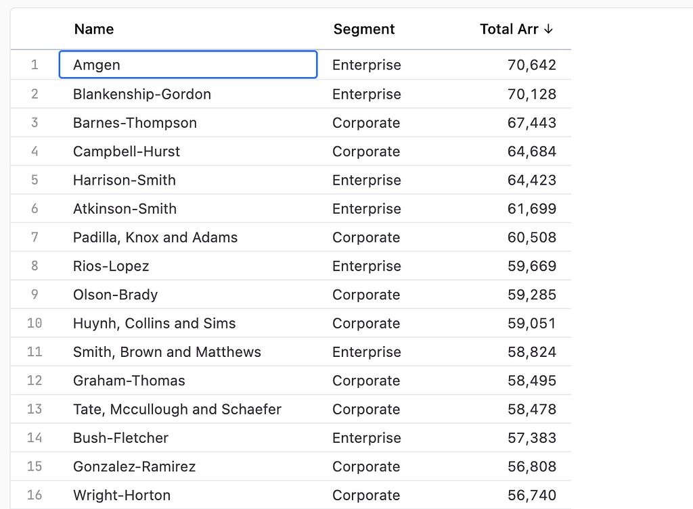693x509 pixels.
Task: Select the Rios-Lopez name cell
Action: tap(110, 266)
